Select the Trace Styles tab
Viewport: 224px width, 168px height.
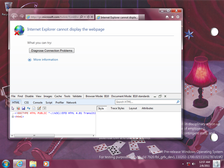[x=117, y=108]
